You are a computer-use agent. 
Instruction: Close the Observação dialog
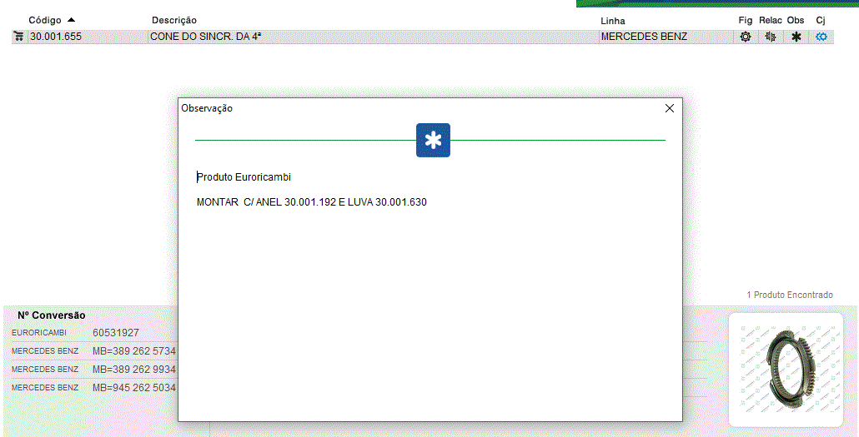(x=669, y=108)
